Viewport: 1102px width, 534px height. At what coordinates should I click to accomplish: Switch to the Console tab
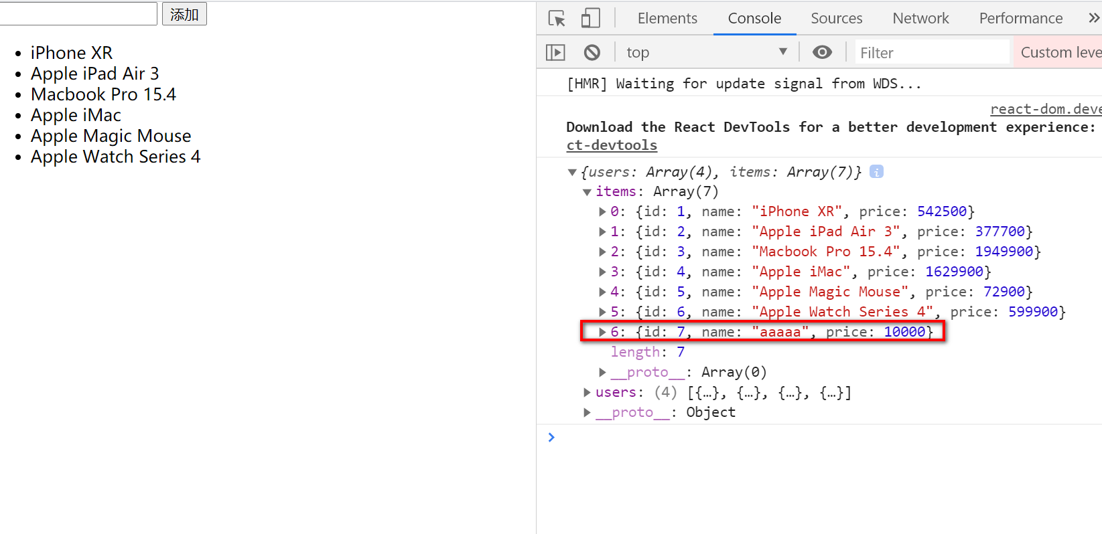tap(754, 18)
